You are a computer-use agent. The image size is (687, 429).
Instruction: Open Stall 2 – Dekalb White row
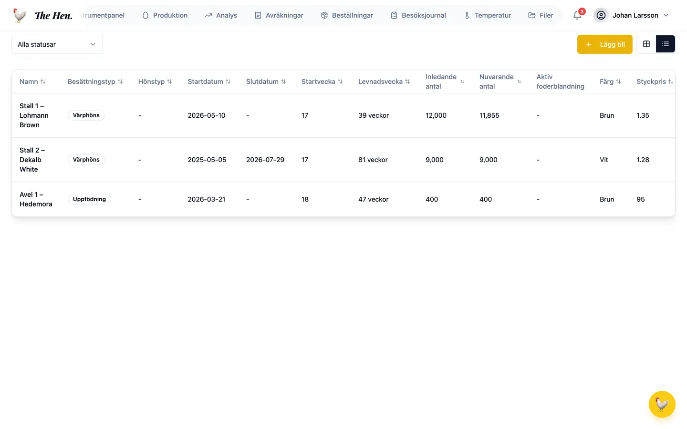pyautogui.click(x=343, y=160)
